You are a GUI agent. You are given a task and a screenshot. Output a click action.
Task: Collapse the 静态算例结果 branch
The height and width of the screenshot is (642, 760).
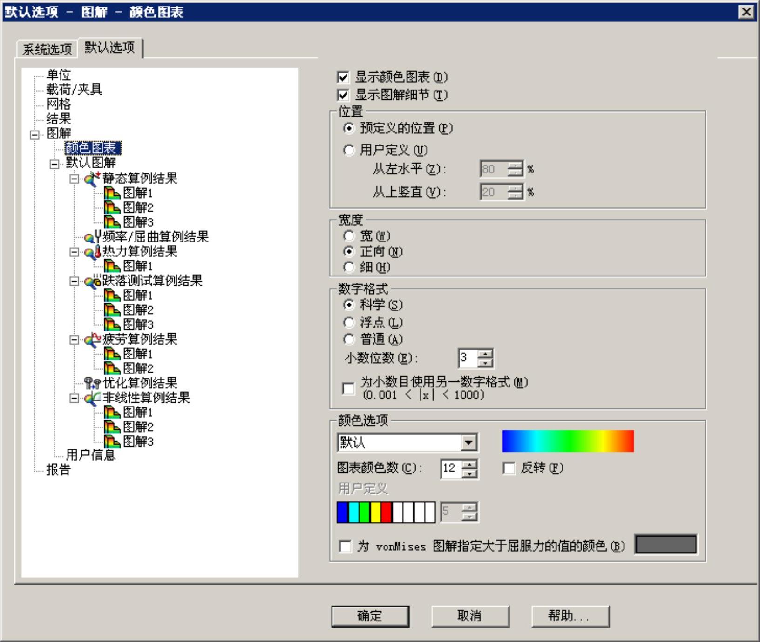coord(74,179)
